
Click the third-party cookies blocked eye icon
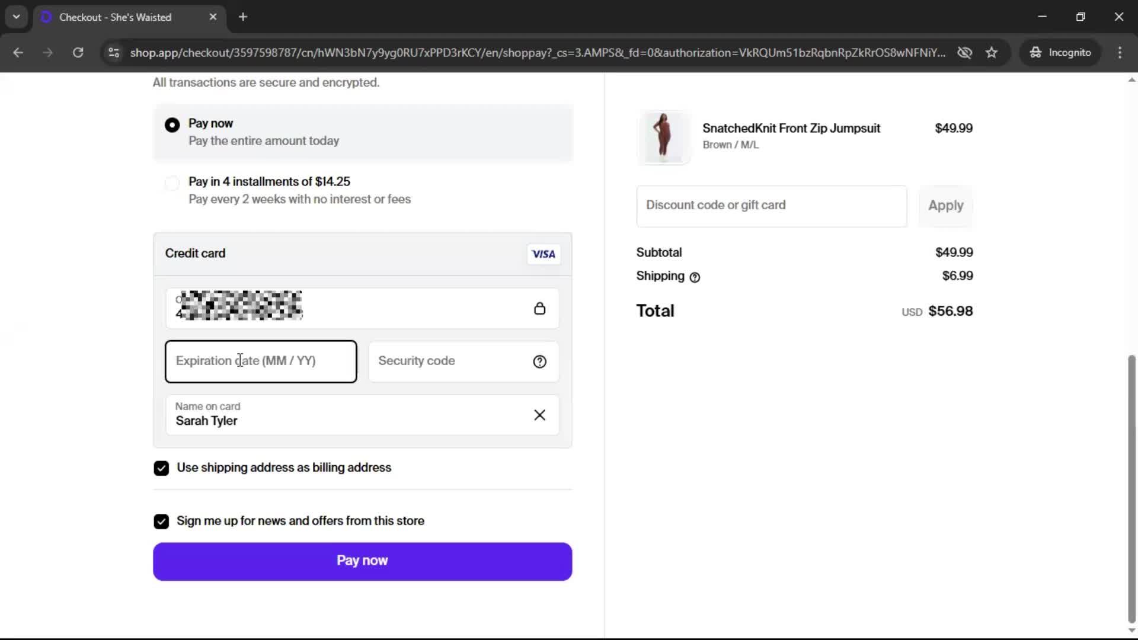click(x=964, y=53)
